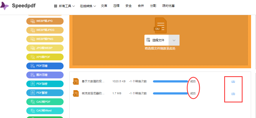
Task: Select the JPG转WEBP tool
Action: coord(45,48)
